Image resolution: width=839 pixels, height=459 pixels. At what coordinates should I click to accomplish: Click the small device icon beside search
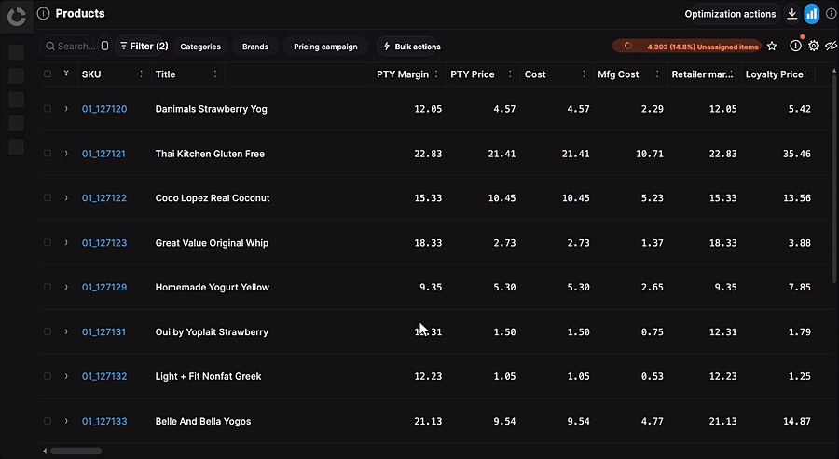click(x=104, y=46)
